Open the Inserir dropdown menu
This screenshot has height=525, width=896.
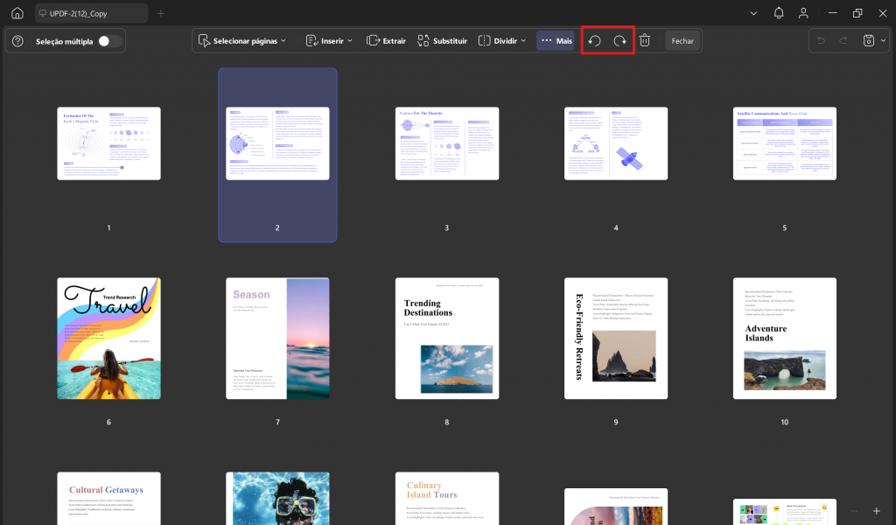[x=329, y=40]
